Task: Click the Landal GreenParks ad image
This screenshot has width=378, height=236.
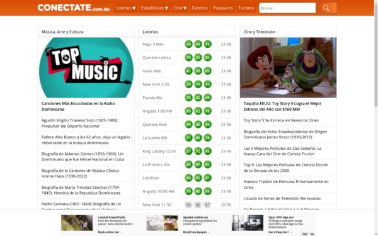Action: pos(77,223)
